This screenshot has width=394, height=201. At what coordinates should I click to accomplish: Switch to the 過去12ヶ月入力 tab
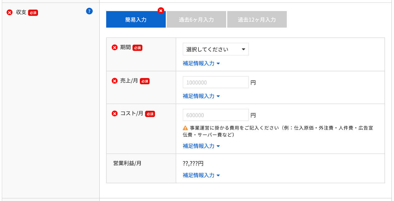257,20
